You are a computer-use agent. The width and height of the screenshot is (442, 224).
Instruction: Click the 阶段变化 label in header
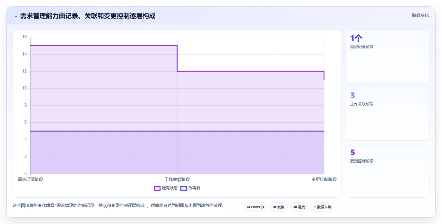click(x=420, y=15)
